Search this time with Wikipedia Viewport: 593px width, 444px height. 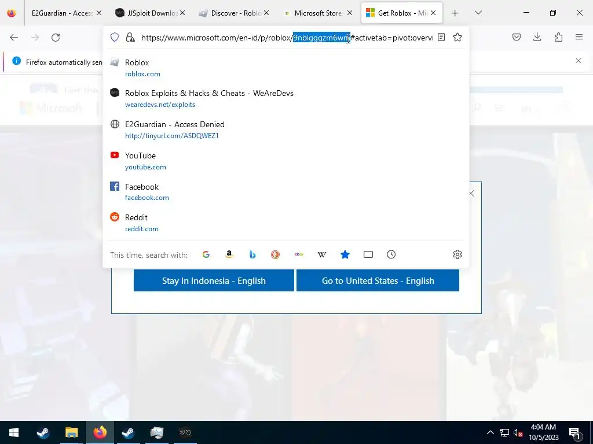coord(322,254)
